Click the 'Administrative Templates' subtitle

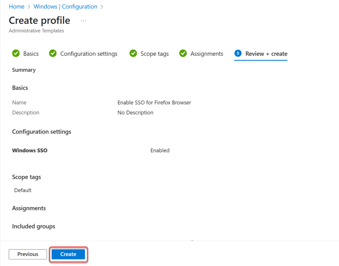(36, 31)
